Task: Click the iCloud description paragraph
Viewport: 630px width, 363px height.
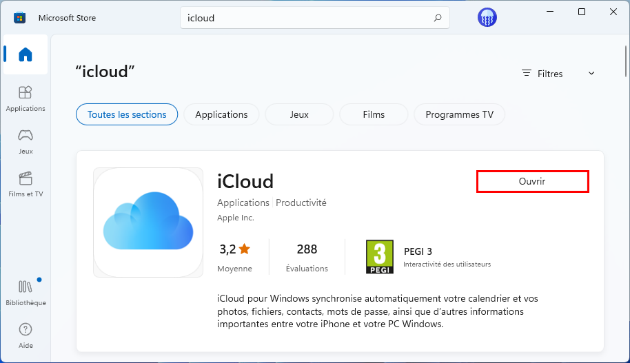Action: (377, 311)
